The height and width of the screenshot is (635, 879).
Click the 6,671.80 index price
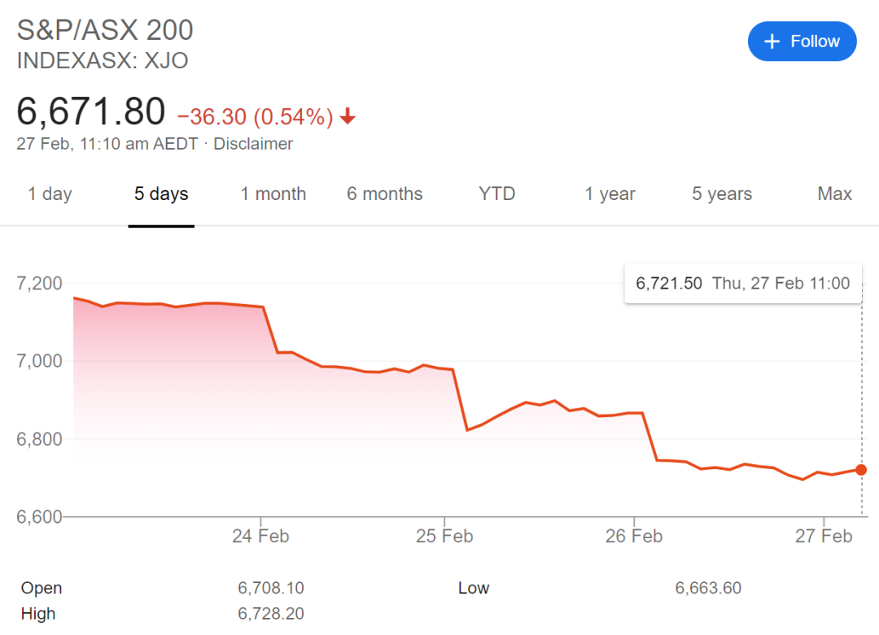91,111
